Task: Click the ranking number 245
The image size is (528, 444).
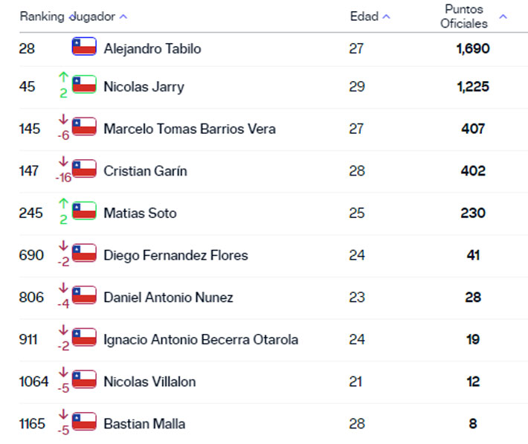Action: [x=32, y=213]
